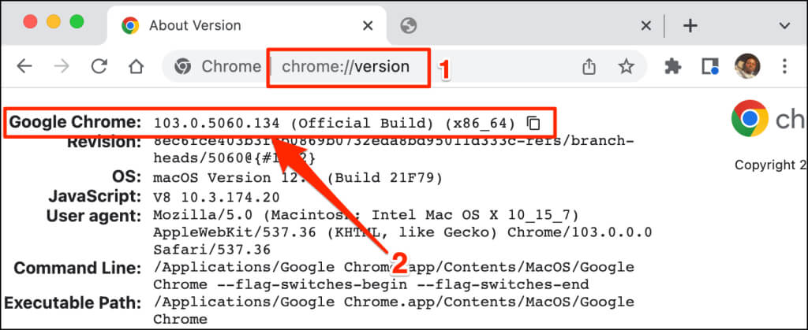Open a new tab with plus button
The width and height of the screenshot is (808, 330).
690,26
